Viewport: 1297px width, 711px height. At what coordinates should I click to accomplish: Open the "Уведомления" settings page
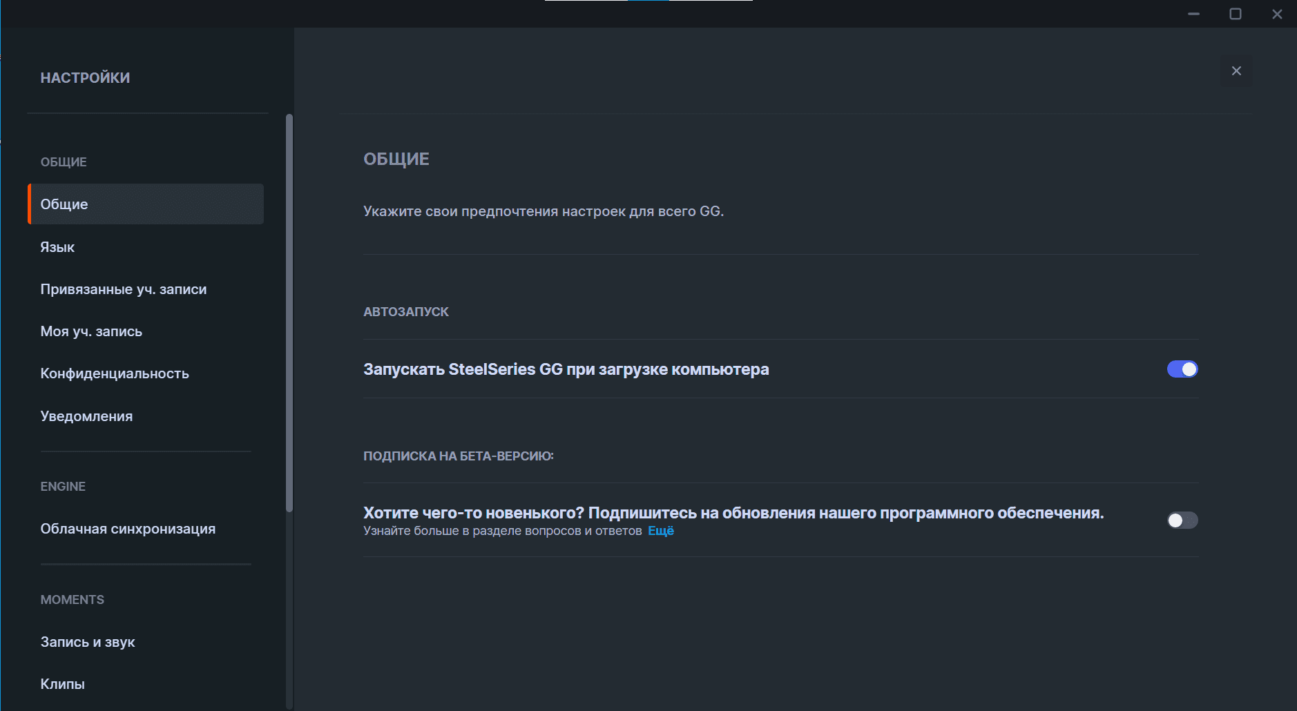[86, 416]
